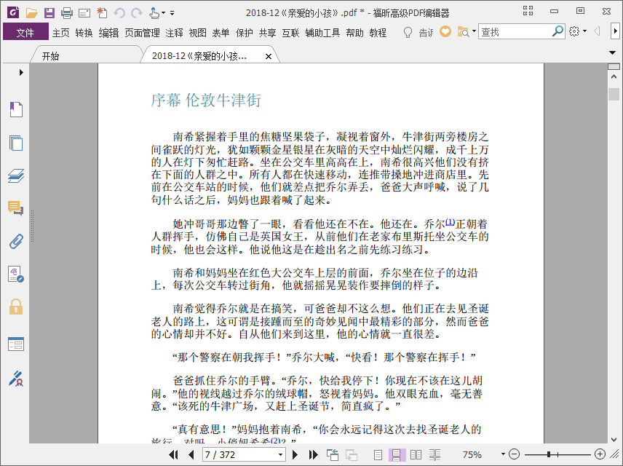Open the 文件 menu
This screenshot has width=623, height=466.
pos(25,32)
